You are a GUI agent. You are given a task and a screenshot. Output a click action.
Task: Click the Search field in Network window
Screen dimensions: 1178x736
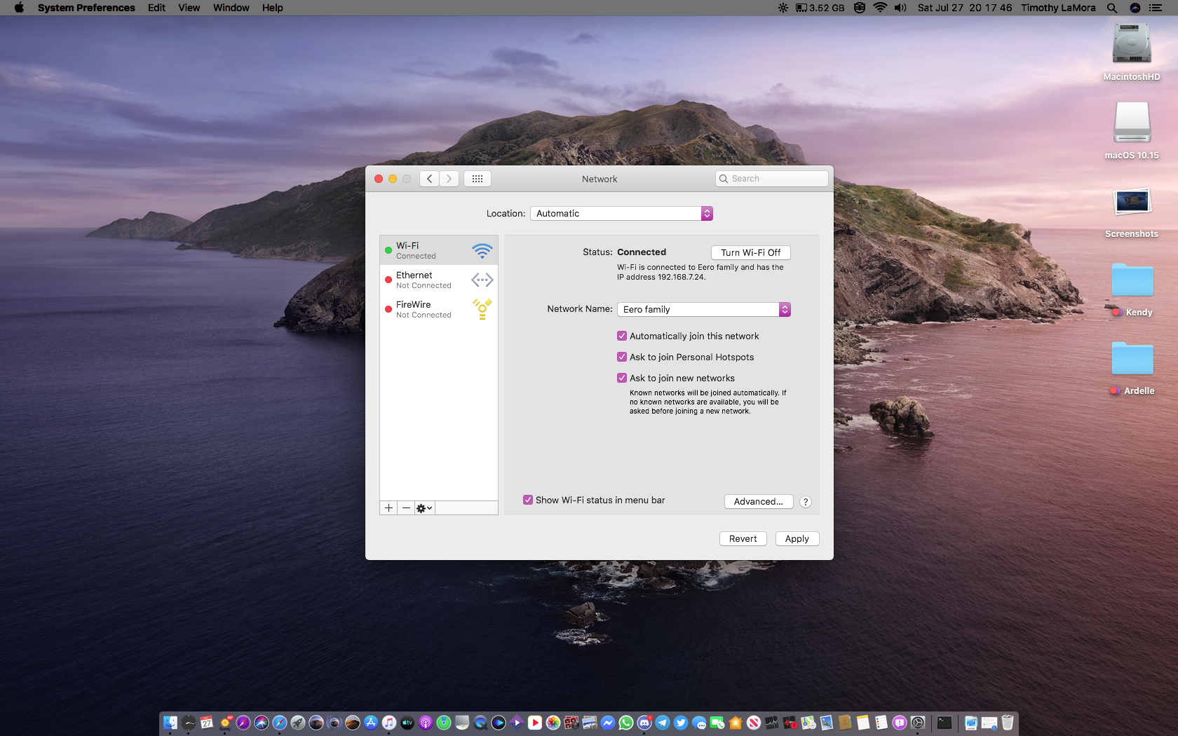[771, 179]
